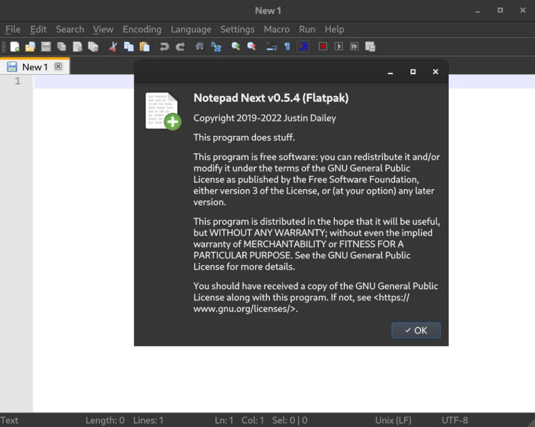
Task: Create a new document via toolbar icon
Action: 15,47
